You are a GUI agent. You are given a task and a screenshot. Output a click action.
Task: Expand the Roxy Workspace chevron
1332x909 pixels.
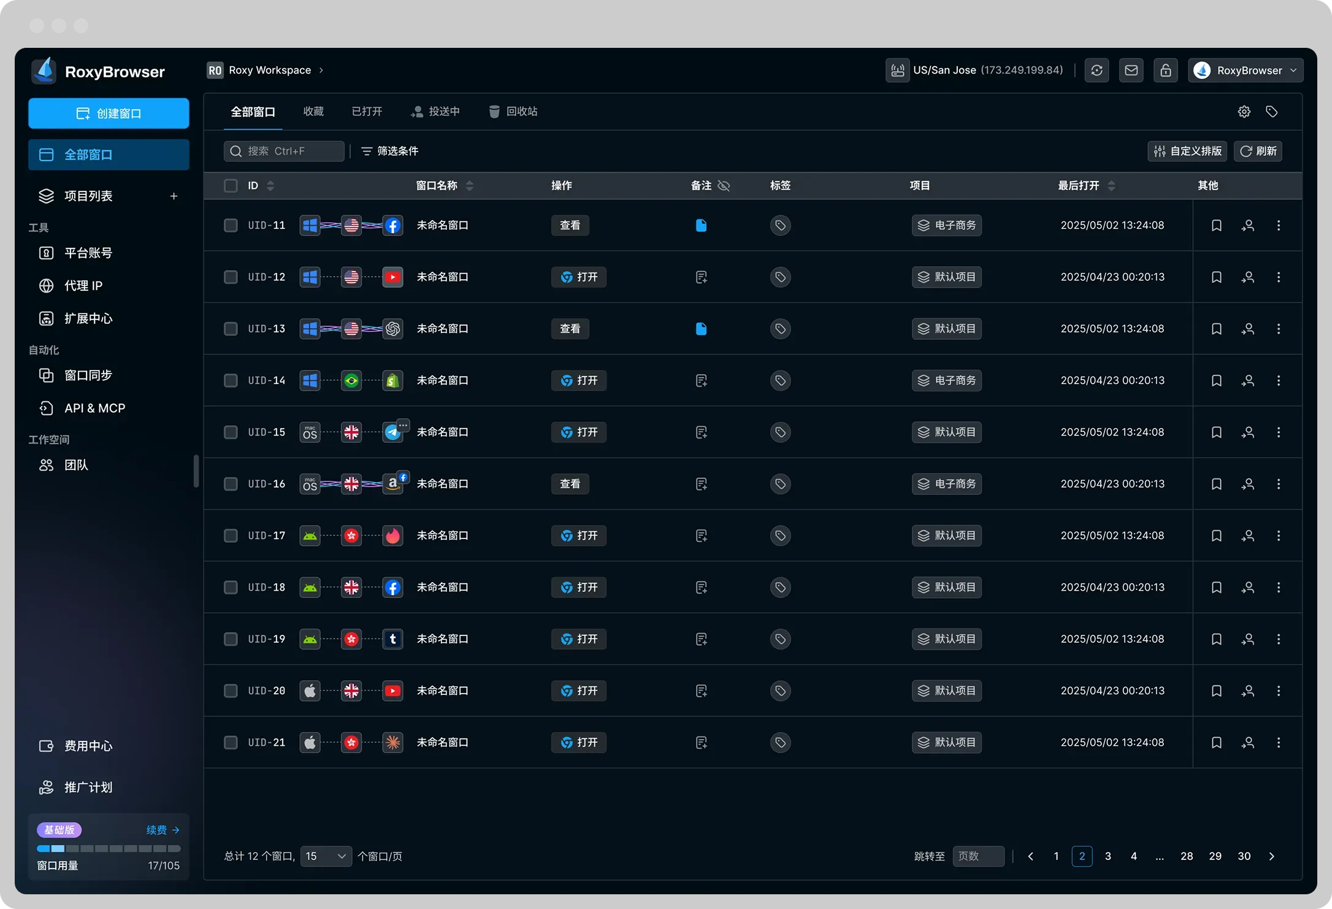point(321,71)
